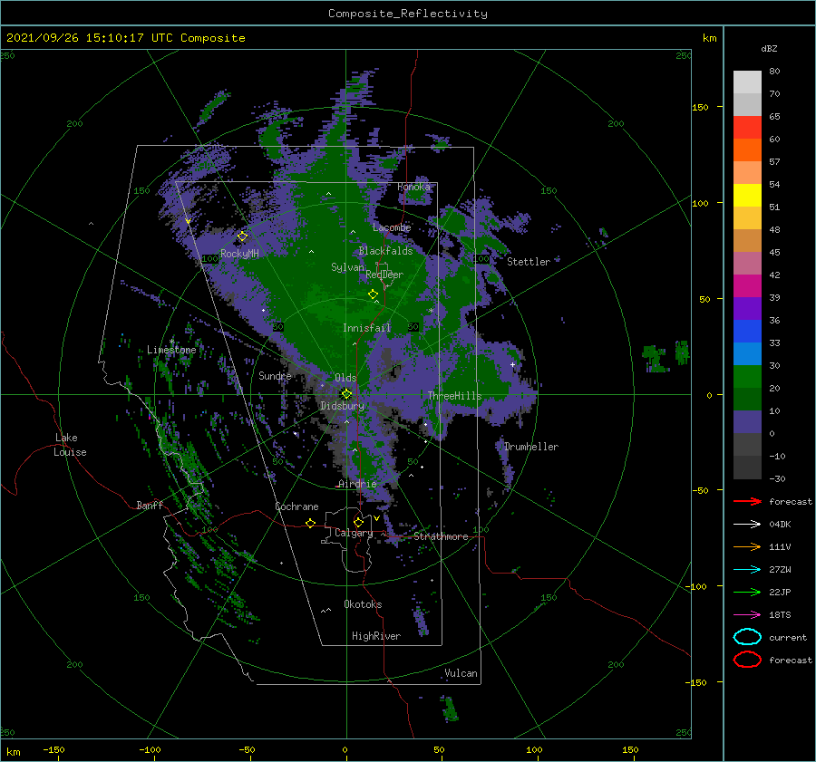
Task: Click the Ponoka city label
Action: (x=413, y=187)
